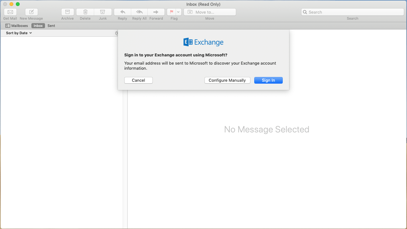The width and height of the screenshot is (407, 229).
Task: Open the Move to… dropdown
Action: click(210, 12)
